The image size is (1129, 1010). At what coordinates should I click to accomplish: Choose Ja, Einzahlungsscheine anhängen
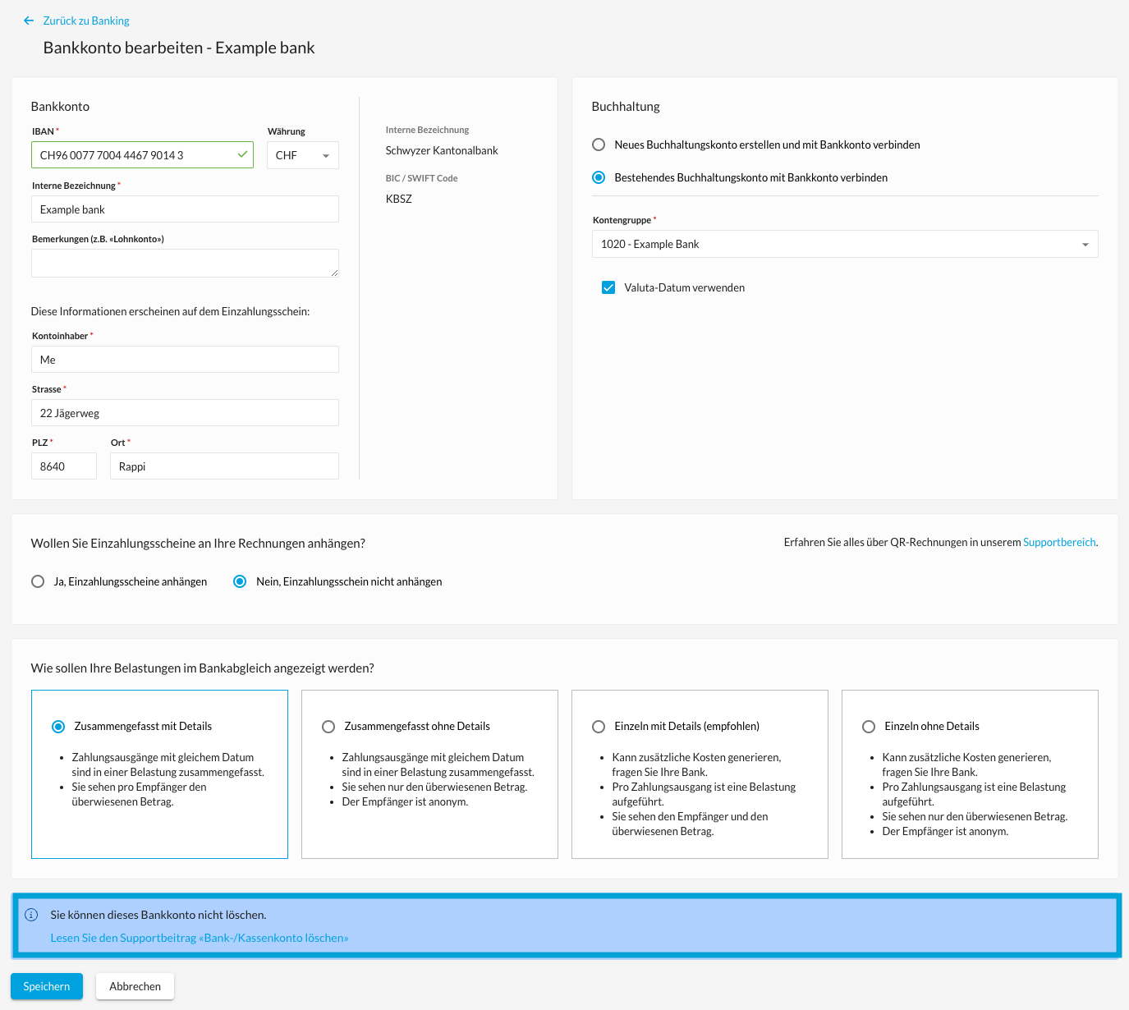point(38,581)
